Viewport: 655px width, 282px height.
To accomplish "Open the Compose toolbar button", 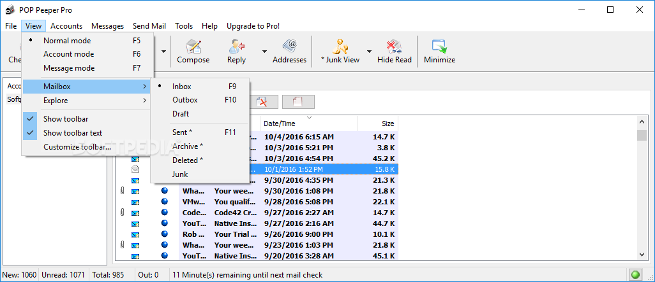I will click(x=193, y=51).
